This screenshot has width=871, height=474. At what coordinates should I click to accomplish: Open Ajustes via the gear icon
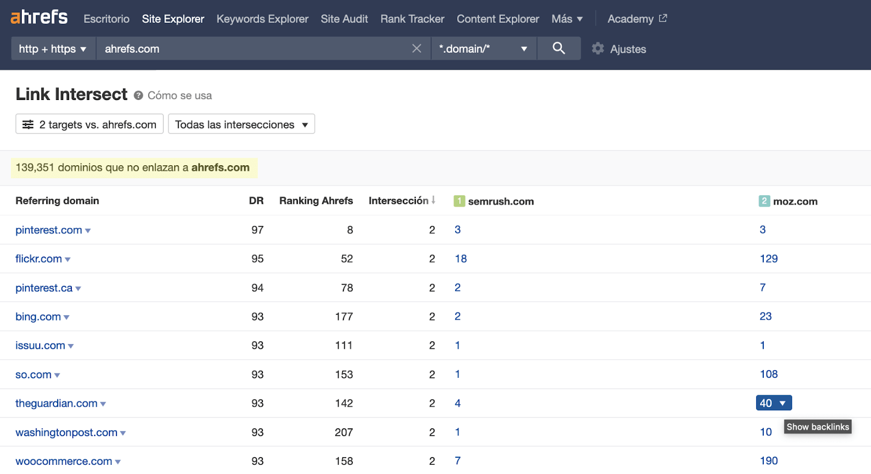click(x=598, y=49)
